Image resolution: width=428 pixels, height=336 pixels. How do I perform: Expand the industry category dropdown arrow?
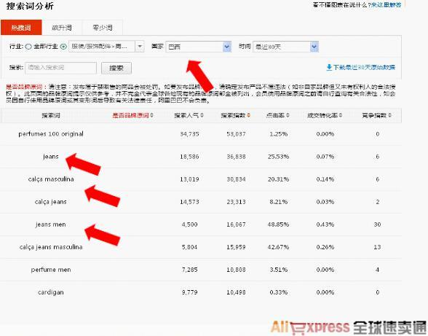point(140,47)
